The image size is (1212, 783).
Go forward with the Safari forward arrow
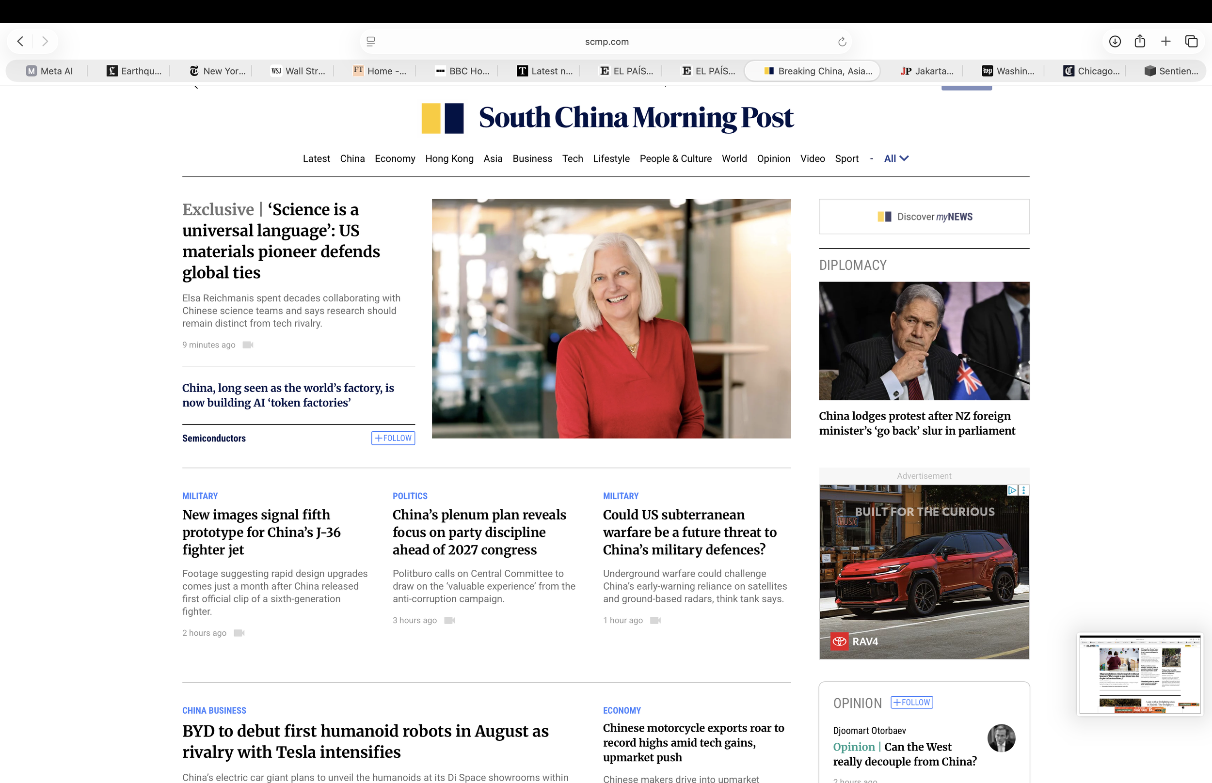pos(45,41)
